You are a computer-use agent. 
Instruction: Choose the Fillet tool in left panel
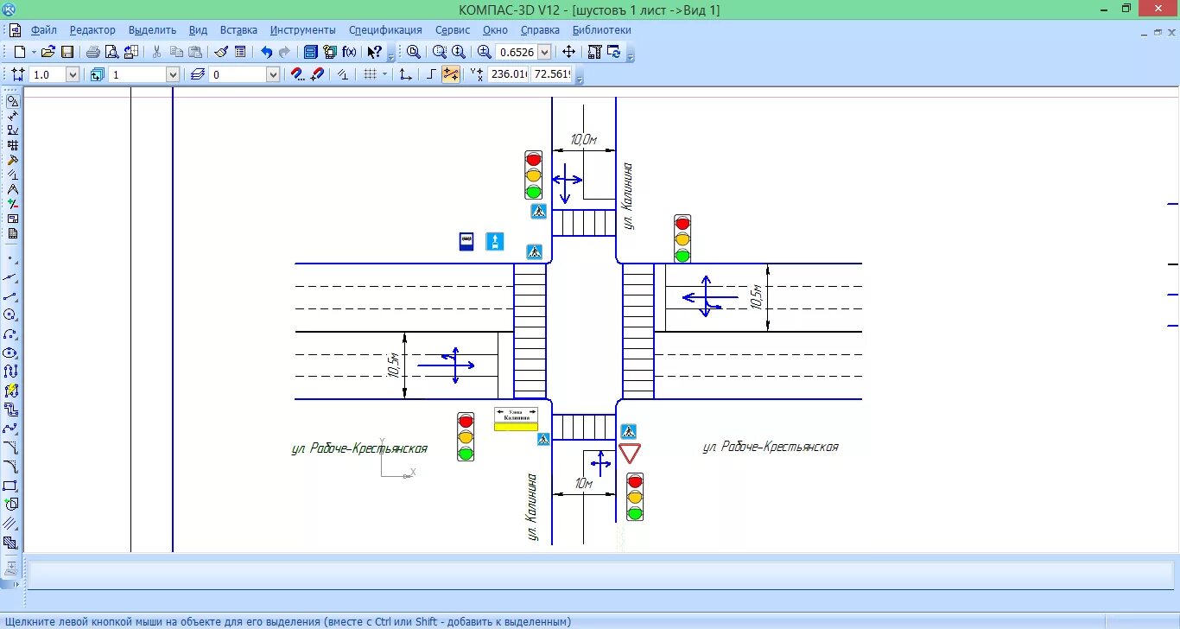tap(11, 467)
